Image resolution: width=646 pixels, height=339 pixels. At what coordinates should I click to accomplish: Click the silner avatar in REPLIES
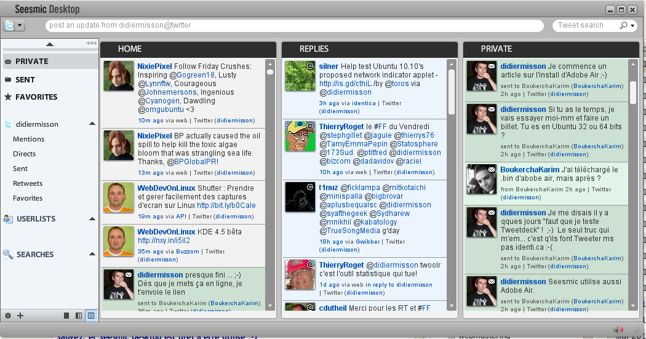point(300,76)
